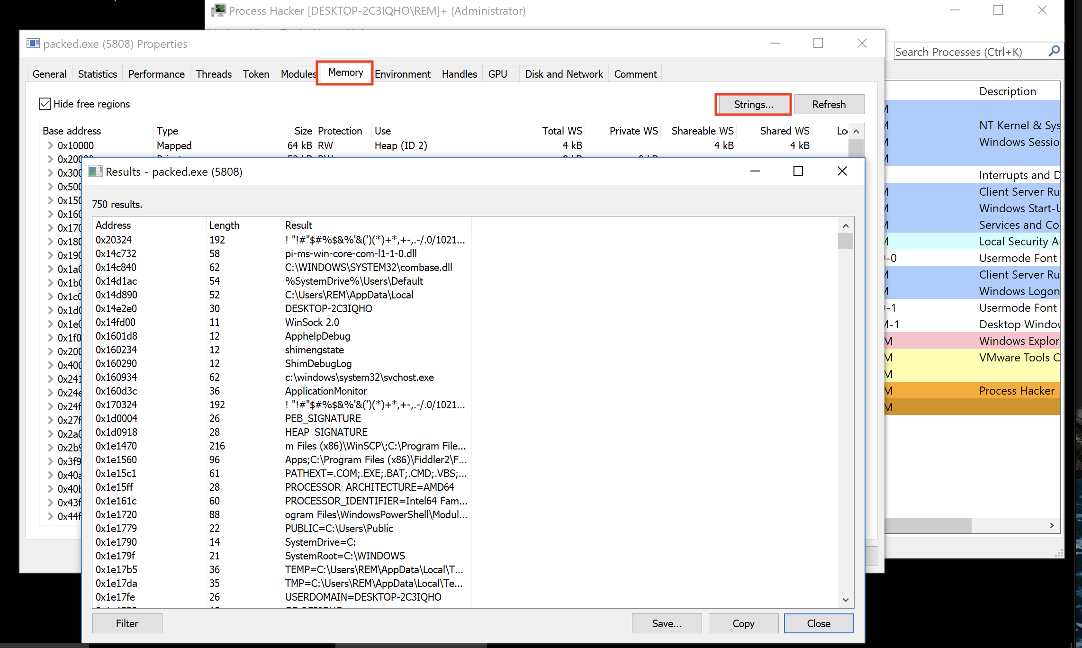This screenshot has width=1082, height=648.
Task: Expand the 0x10000 memory region row
Action: point(50,145)
